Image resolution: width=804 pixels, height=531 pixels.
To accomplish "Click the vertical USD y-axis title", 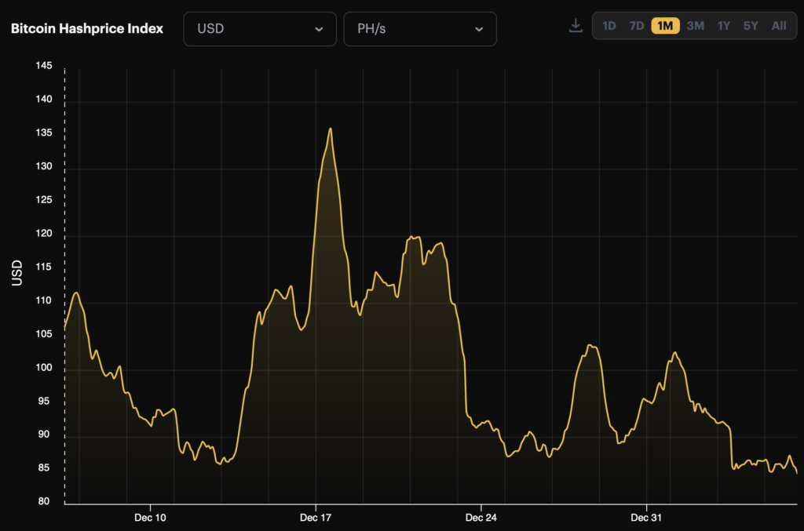I will coord(17,272).
